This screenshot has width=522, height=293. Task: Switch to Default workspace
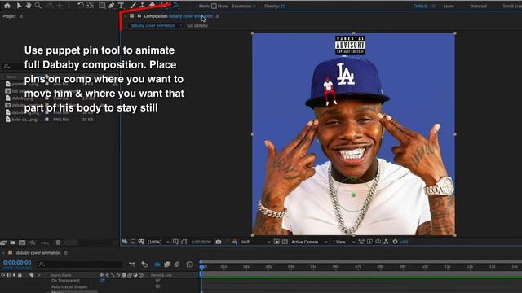(421, 6)
